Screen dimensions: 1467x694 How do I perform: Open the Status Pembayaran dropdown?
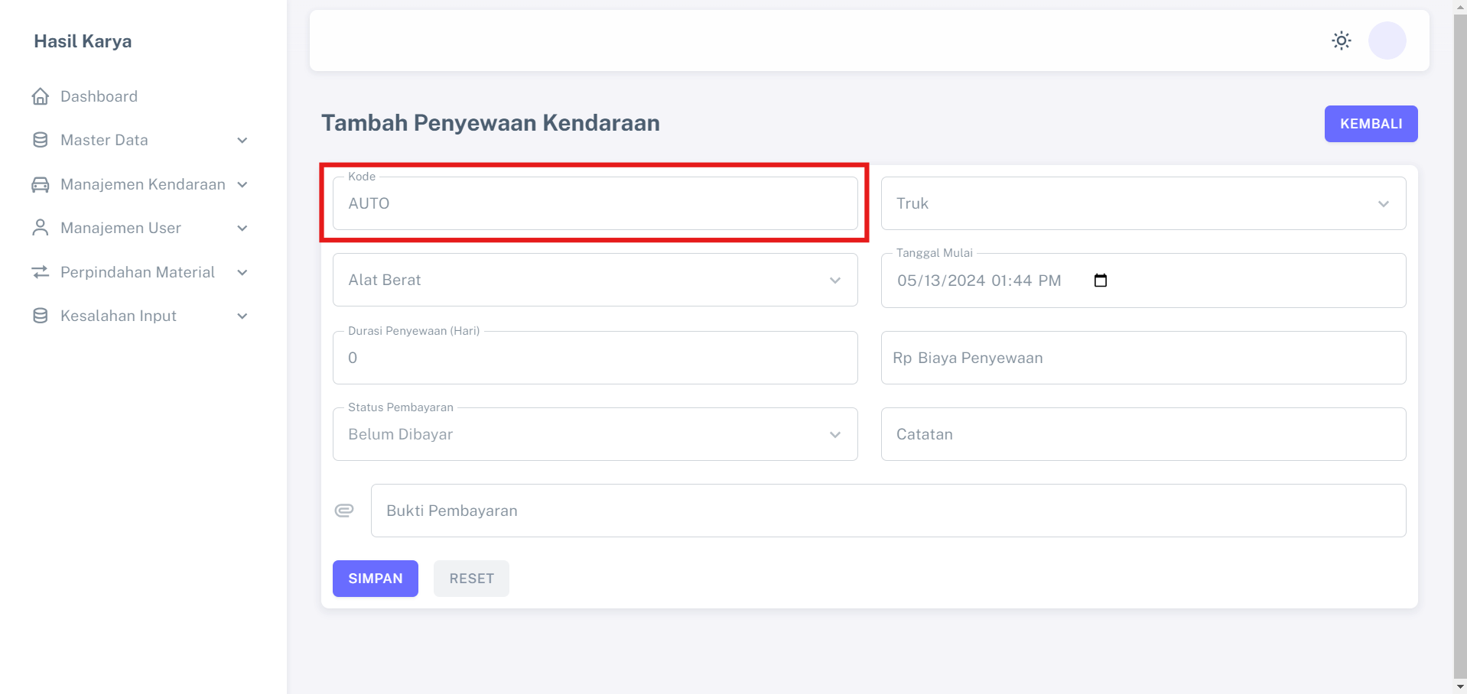(594, 434)
